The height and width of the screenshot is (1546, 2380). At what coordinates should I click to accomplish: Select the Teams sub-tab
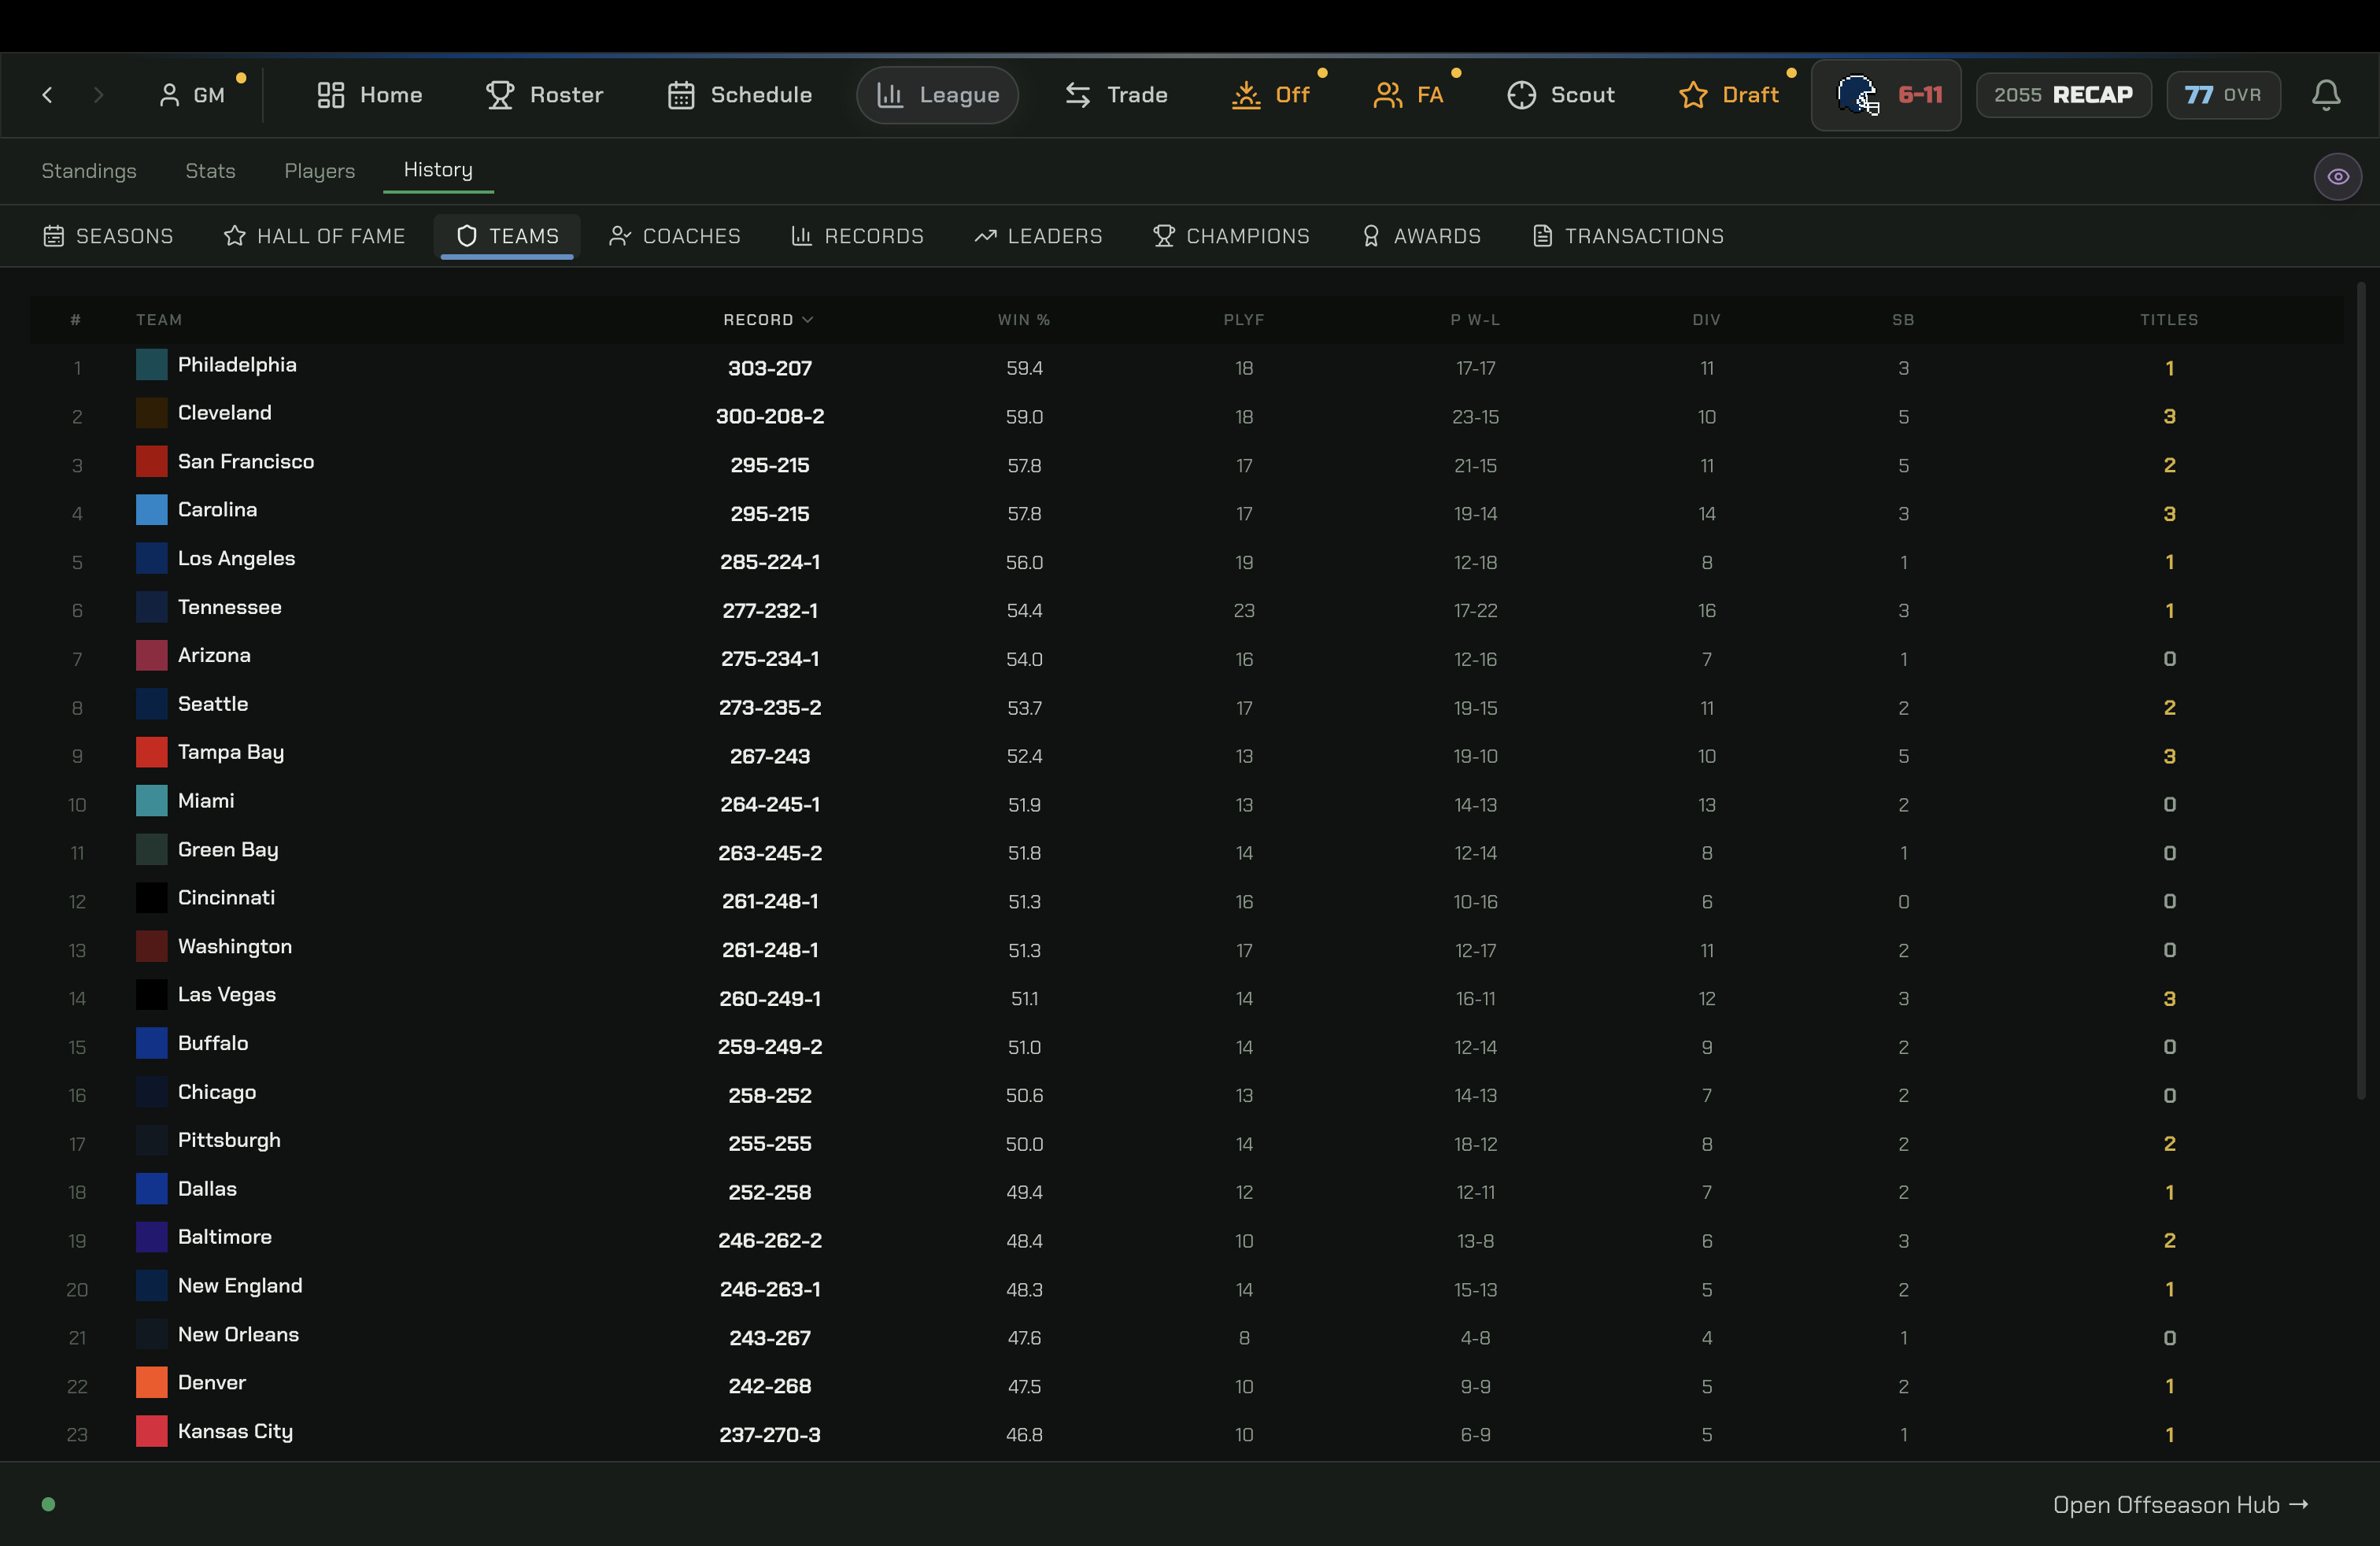(508, 236)
